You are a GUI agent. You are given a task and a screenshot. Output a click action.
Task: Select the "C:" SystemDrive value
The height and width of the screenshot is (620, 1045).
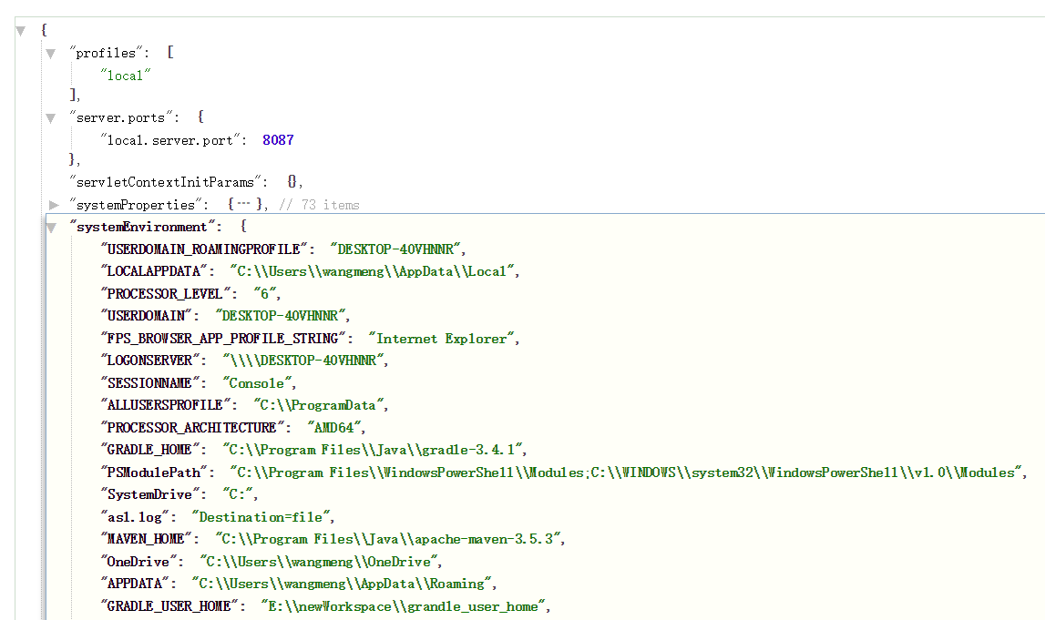point(237,494)
